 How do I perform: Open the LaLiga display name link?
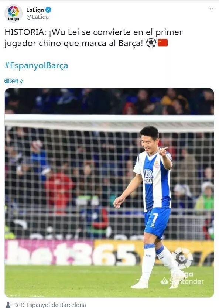pyautogui.click(x=35, y=10)
